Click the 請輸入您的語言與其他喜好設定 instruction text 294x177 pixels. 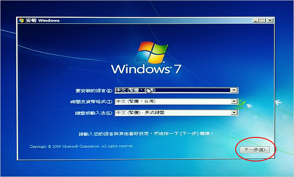(x=146, y=134)
